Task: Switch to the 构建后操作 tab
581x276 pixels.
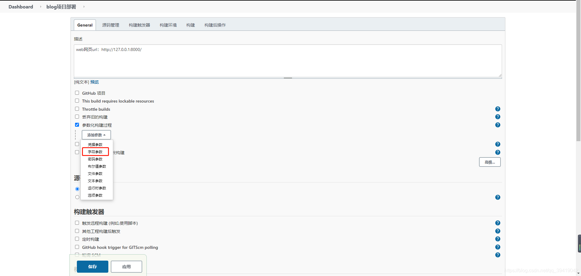Action: 215,25
